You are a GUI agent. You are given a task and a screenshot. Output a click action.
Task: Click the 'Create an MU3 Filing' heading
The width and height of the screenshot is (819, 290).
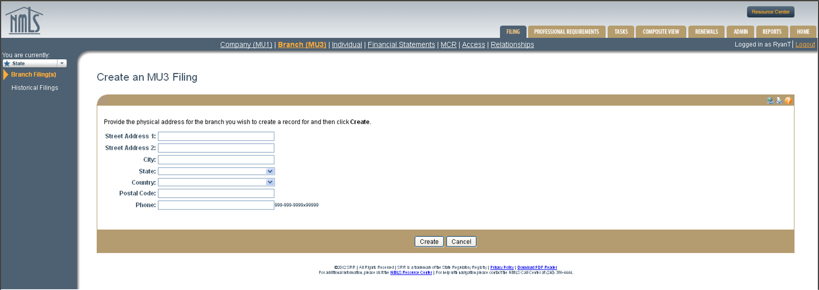coord(147,77)
